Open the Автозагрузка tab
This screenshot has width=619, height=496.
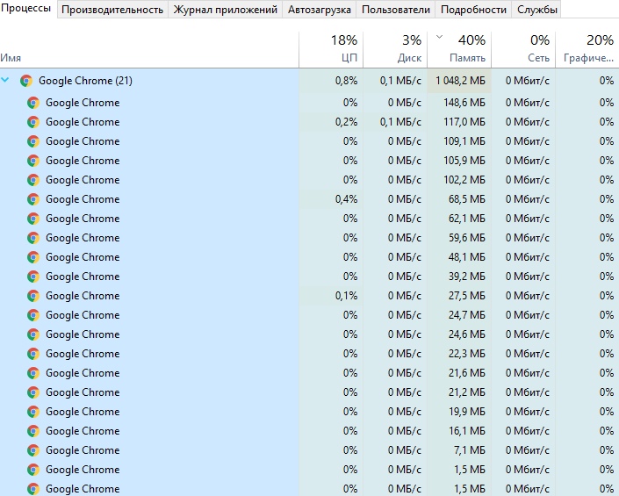pyautogui.click(x=319, y=10)
